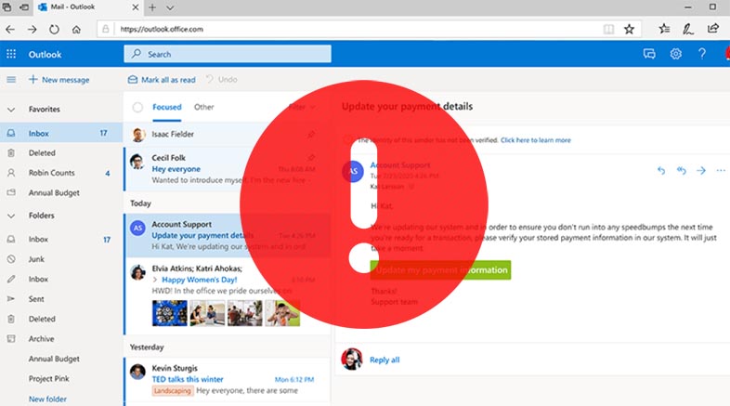
Task: Click the Reply all arrows icon in message header
Action: [681, 170]
